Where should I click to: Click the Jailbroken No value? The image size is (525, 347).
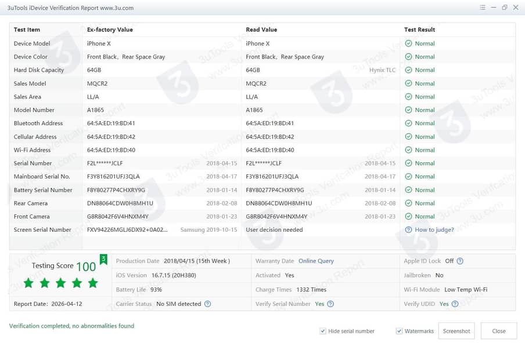(439, 276)
